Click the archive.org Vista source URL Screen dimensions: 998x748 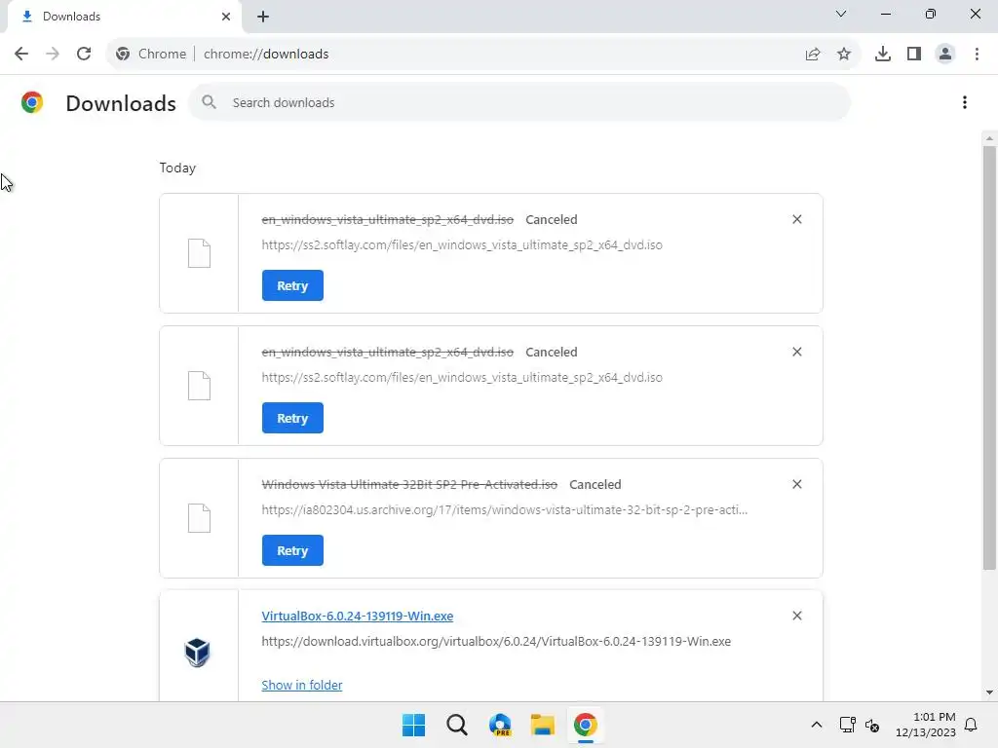[505, 509]
